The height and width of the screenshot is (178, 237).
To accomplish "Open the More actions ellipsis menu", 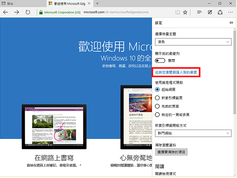I will [x=230, y=12].
